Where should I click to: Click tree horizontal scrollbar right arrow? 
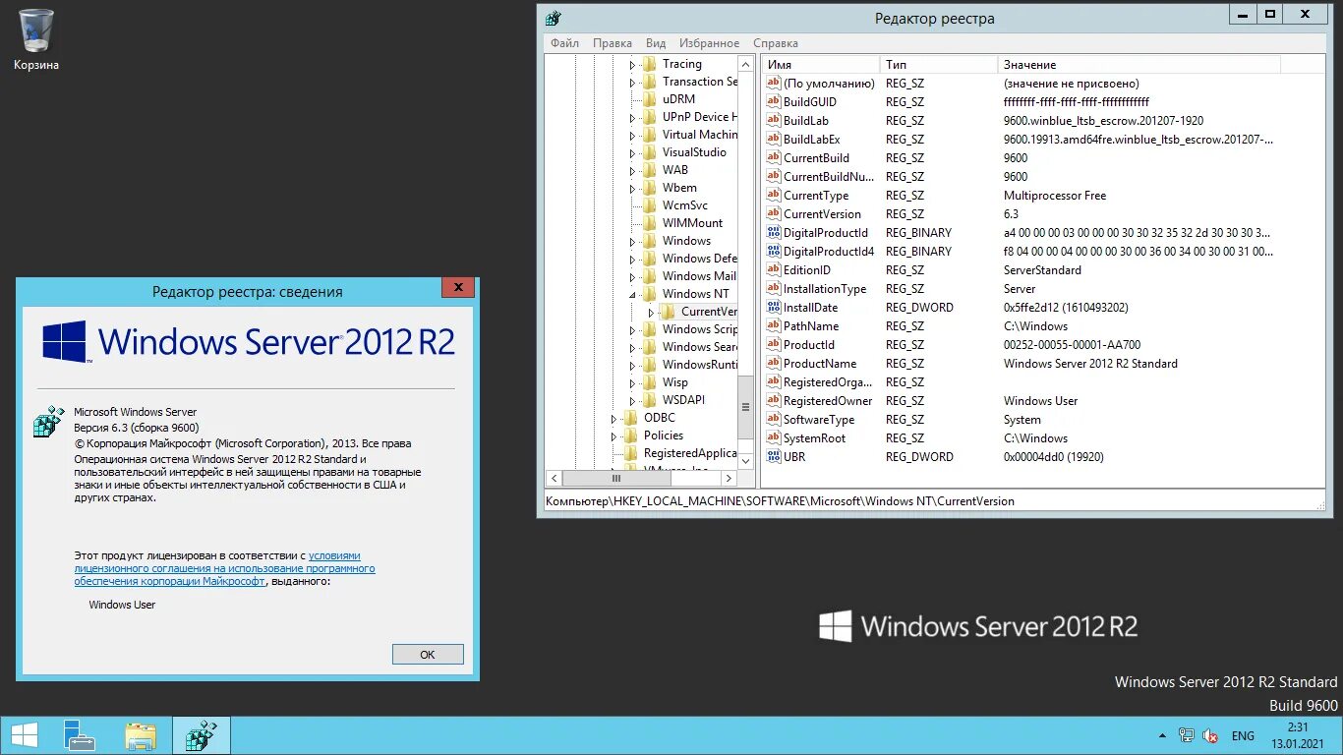click(729, 479)
